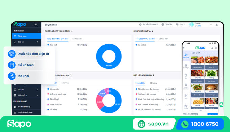The height and width of the screenshot is (132, 230).
Task: Expand the Thu chi submenu chevron
Action: click(x=38, y=89)
